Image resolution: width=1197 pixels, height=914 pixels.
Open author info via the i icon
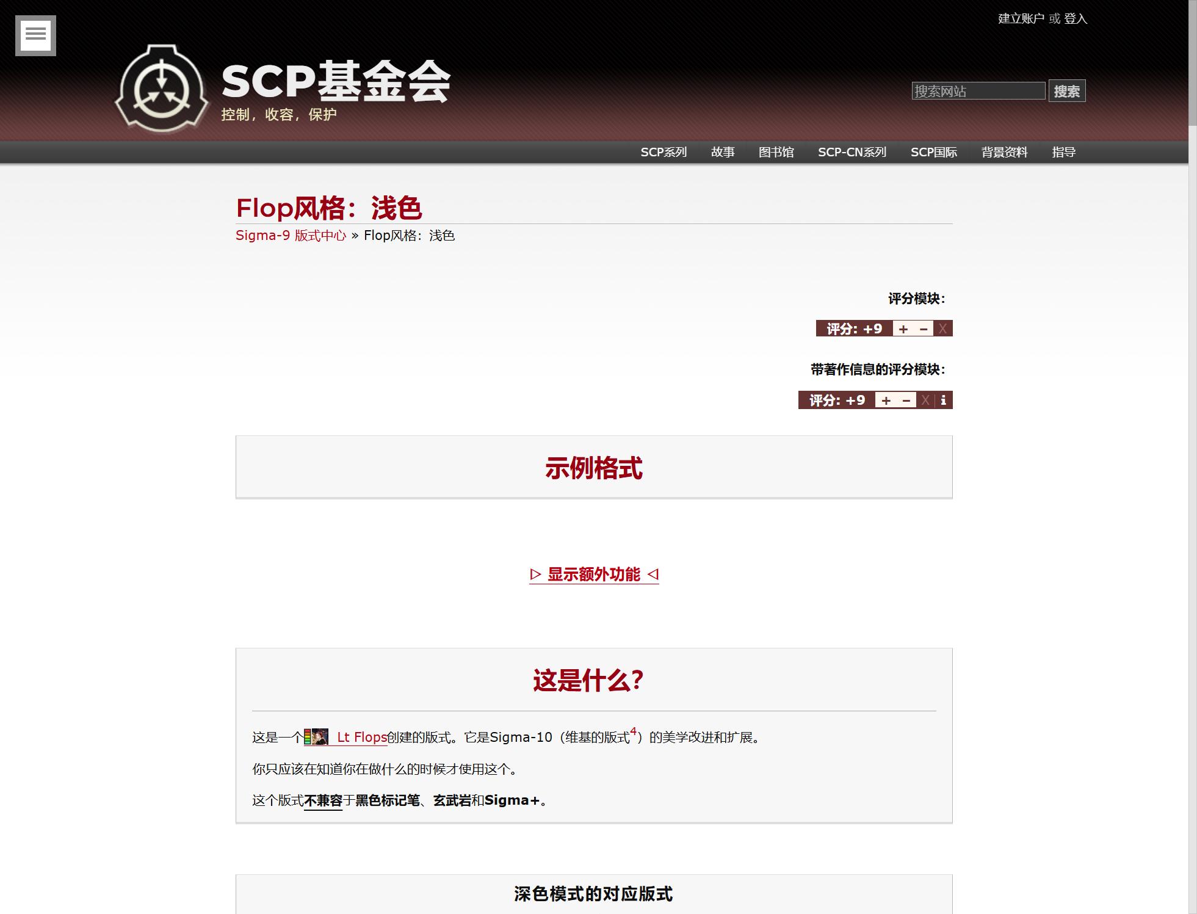(944, 401)
